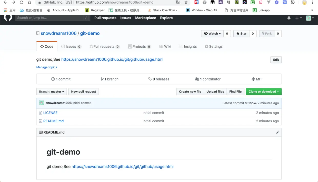
Task: Open the Marketplace menu item
Action: tap(145, 18)
